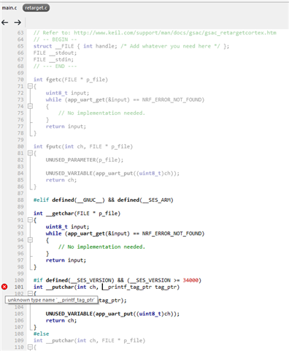This screenshot has height=351, width=289.
Task: Switch to the main.c tab
Action: pyautogui.click(x=9, y=8)
